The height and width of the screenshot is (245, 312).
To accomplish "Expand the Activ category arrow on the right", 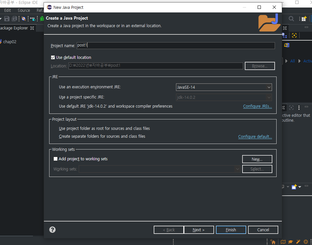I will 300,61.
